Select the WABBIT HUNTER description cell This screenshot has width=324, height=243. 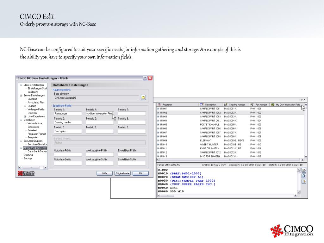point(209,145)
